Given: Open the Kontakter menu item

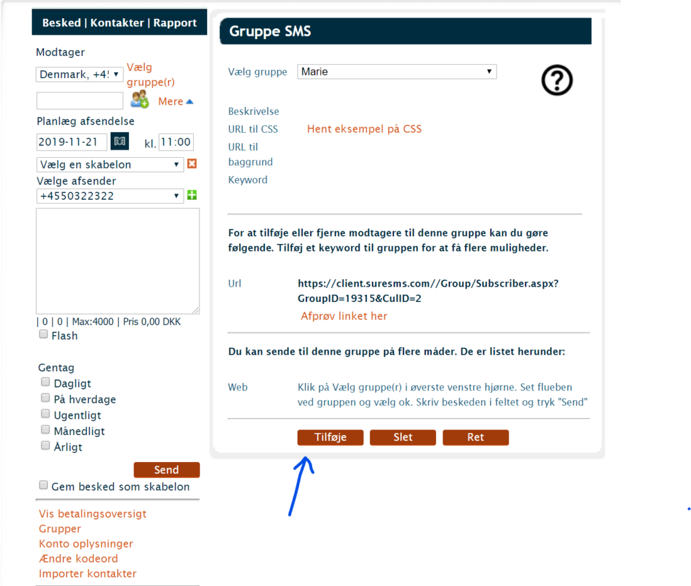Looking at the screenshot, I should click(117, 23).
